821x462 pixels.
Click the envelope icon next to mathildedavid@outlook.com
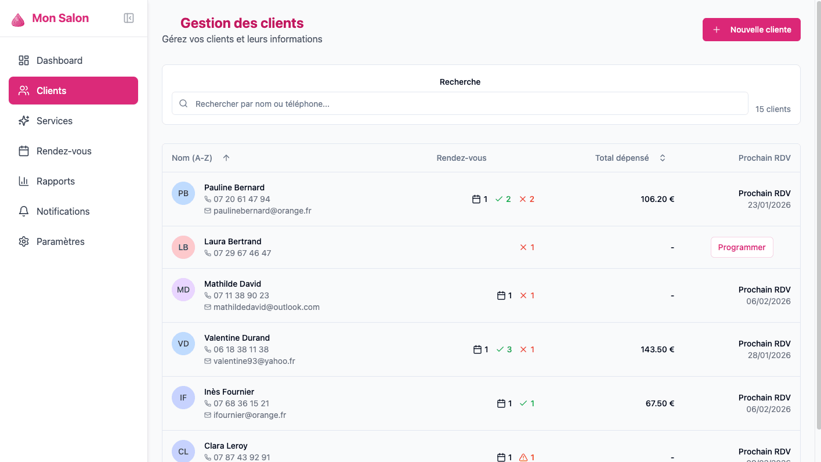coord(207,307)
